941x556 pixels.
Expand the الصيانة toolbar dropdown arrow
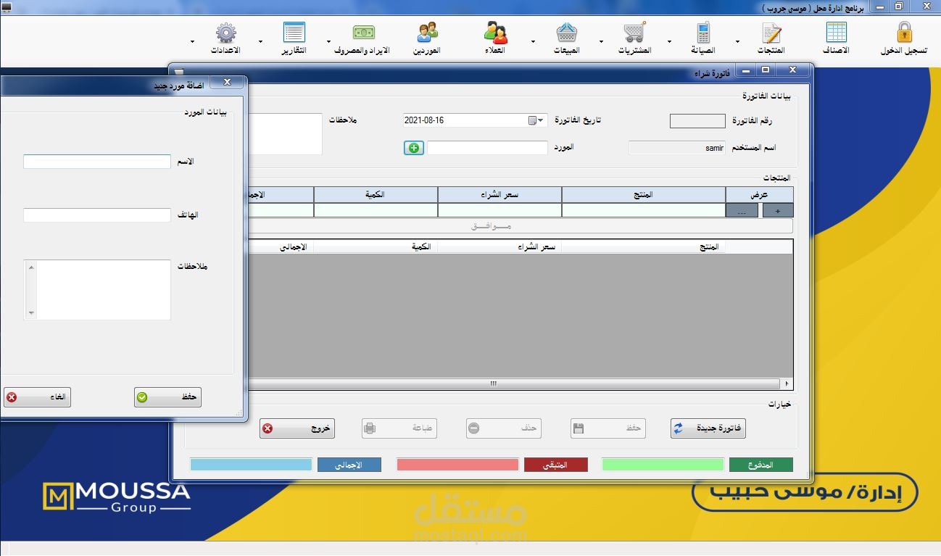pos(669,41)
